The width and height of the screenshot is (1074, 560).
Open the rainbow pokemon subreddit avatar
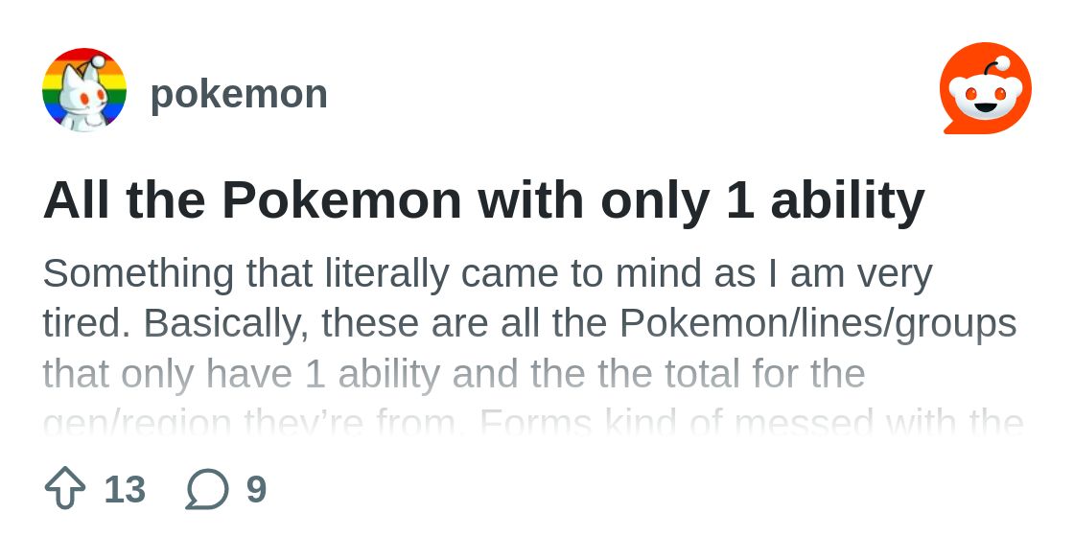click(84, 90)
